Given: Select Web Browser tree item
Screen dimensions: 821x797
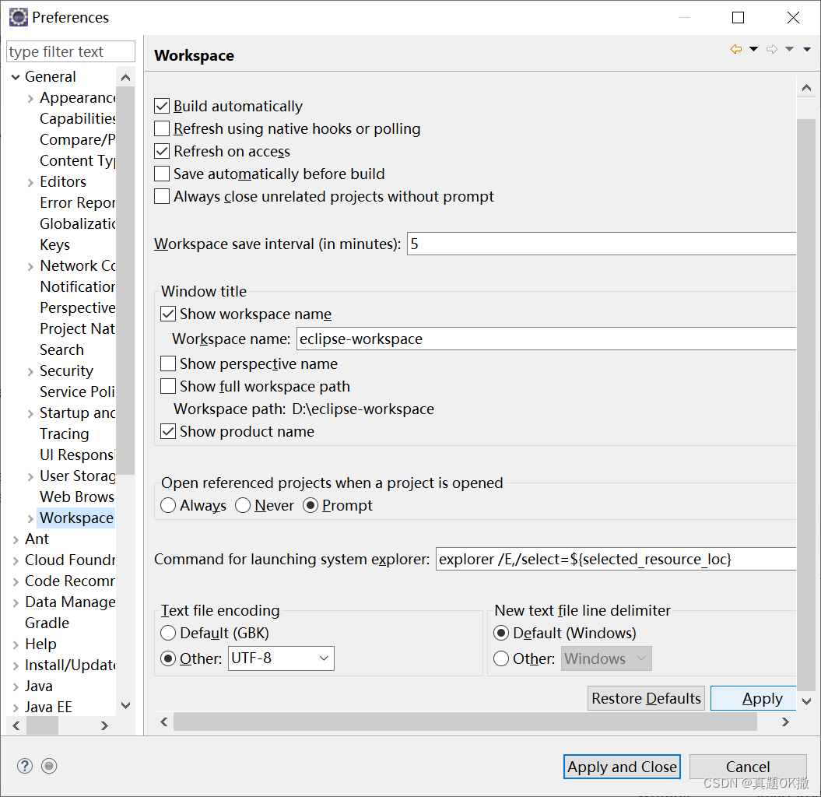Looking at the screenshot, I should tap(78, 497).
